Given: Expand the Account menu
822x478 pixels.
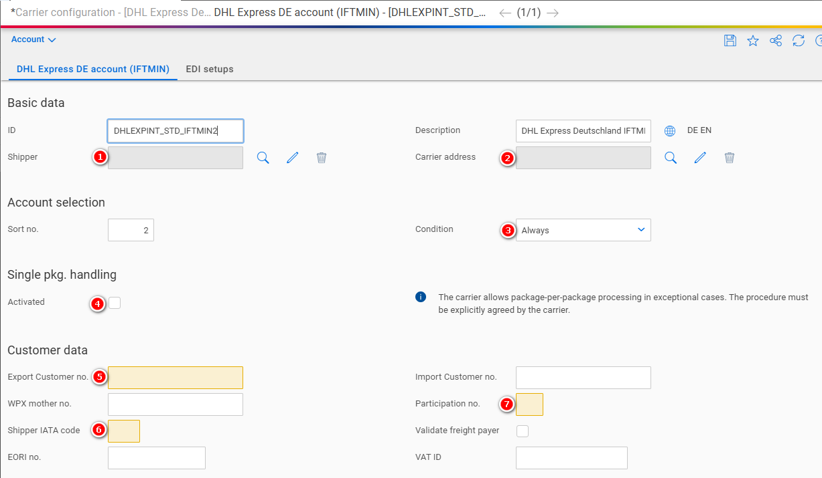Looking at the screenshot, I should [33, 39].
